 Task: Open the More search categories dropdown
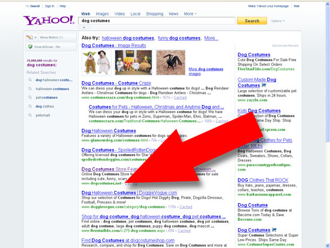coord(190,14)
